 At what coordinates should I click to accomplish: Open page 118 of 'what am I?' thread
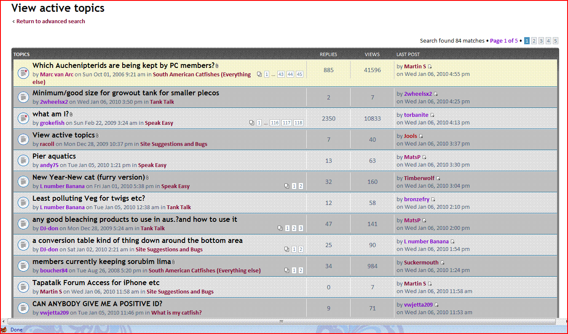click(x=298, y=123)
